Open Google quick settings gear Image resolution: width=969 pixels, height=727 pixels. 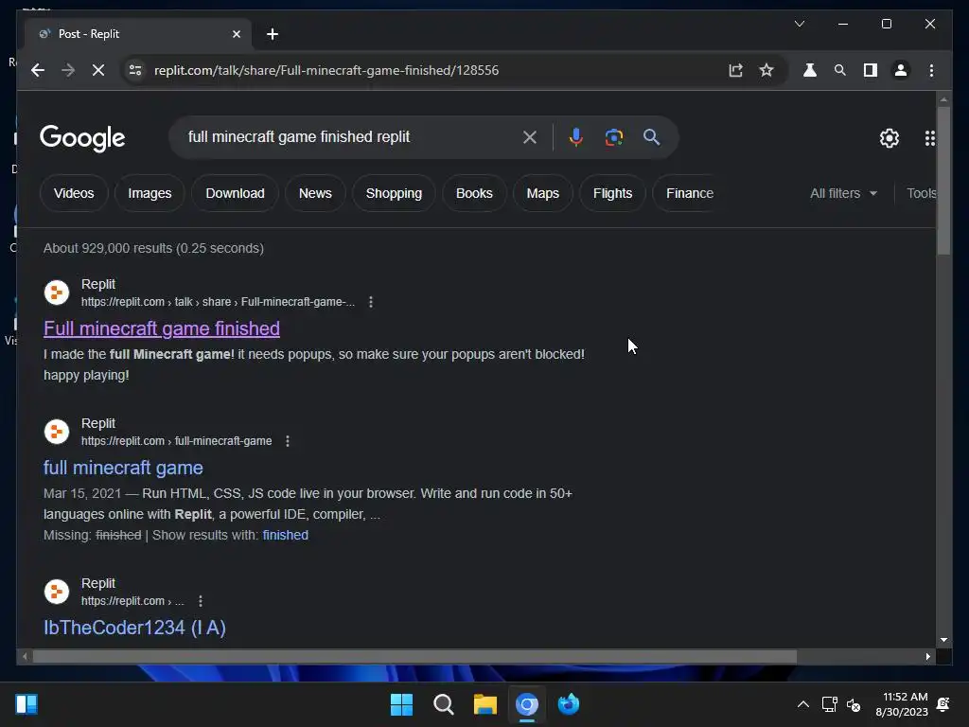tap(889, 138)
